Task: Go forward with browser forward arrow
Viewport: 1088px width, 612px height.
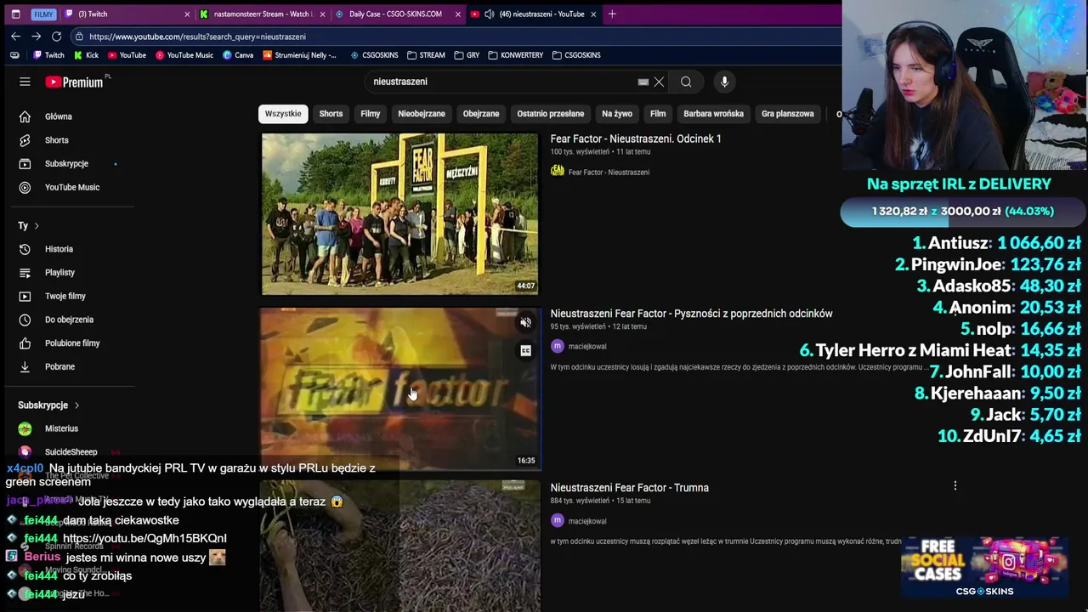Action: (36, 37)
